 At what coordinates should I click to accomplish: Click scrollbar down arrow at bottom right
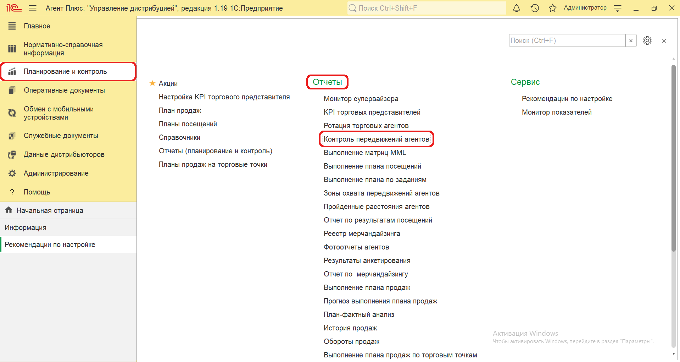(674, 354)
